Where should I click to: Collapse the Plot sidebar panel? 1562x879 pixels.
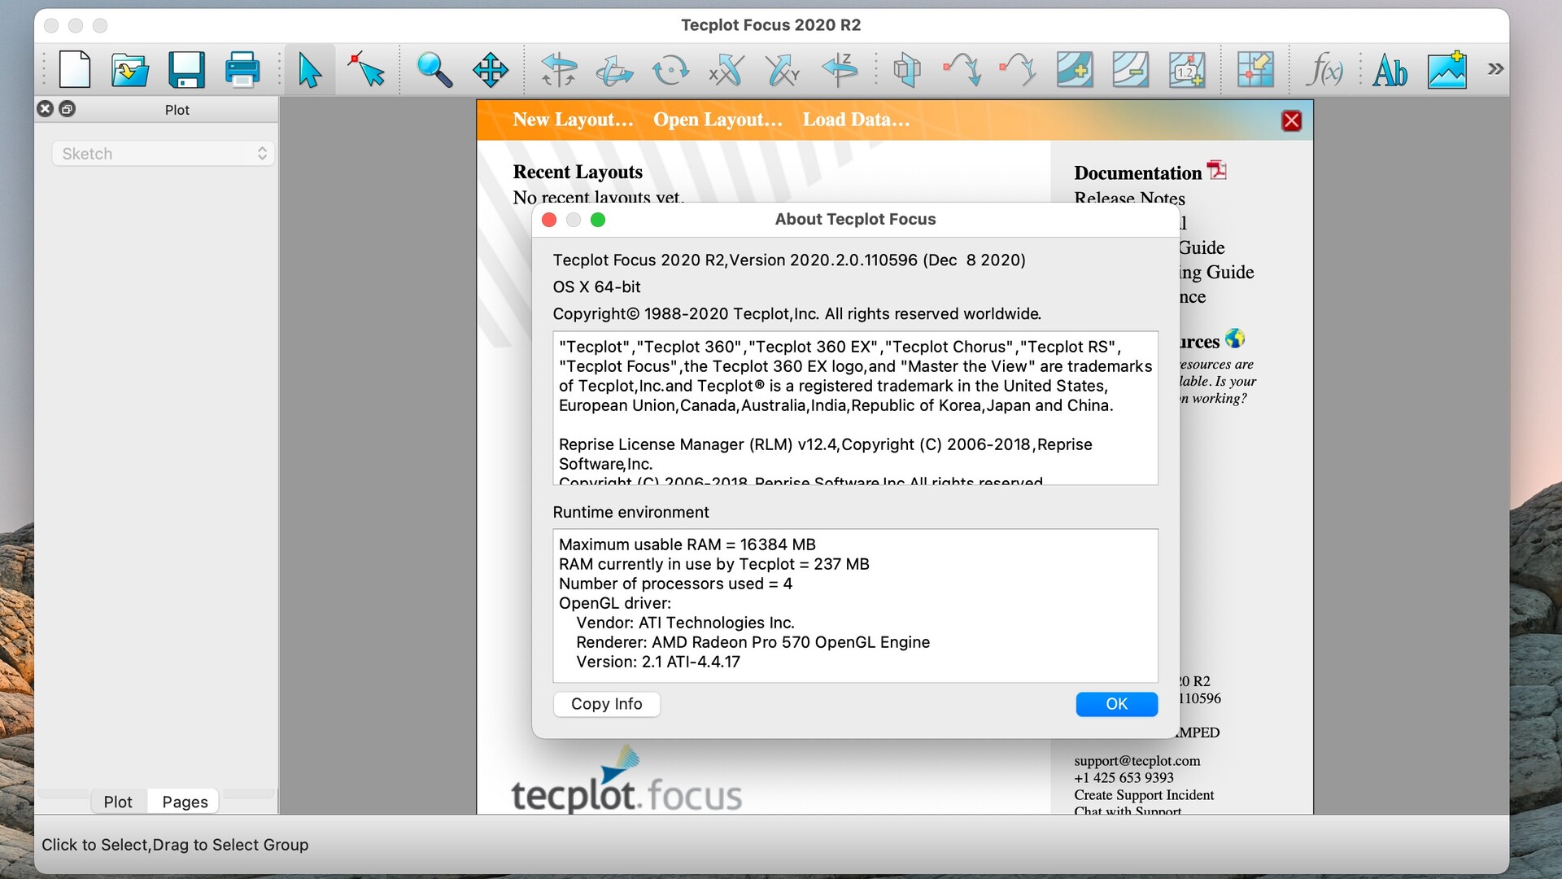(46, 108)
